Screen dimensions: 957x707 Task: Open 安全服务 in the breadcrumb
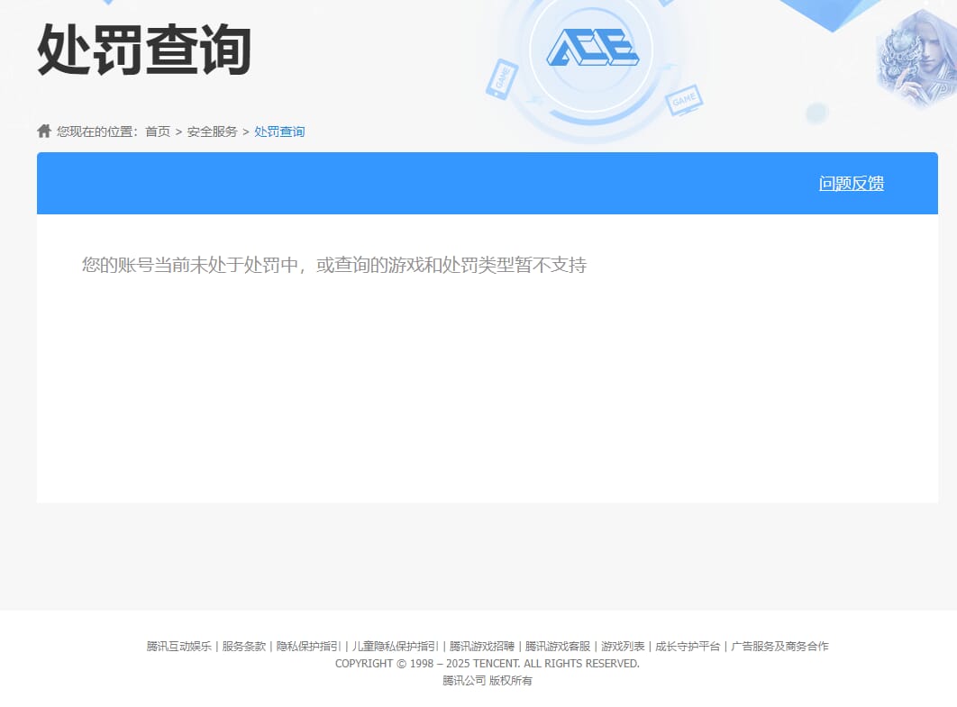212,131
